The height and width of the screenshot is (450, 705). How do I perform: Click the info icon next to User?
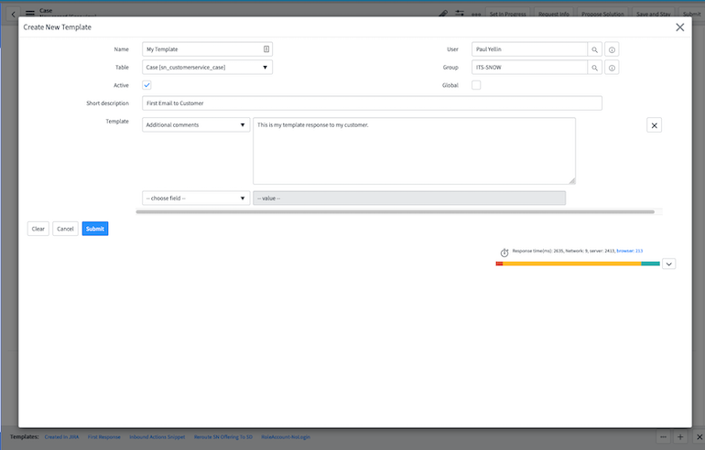(x=613, y=49)
